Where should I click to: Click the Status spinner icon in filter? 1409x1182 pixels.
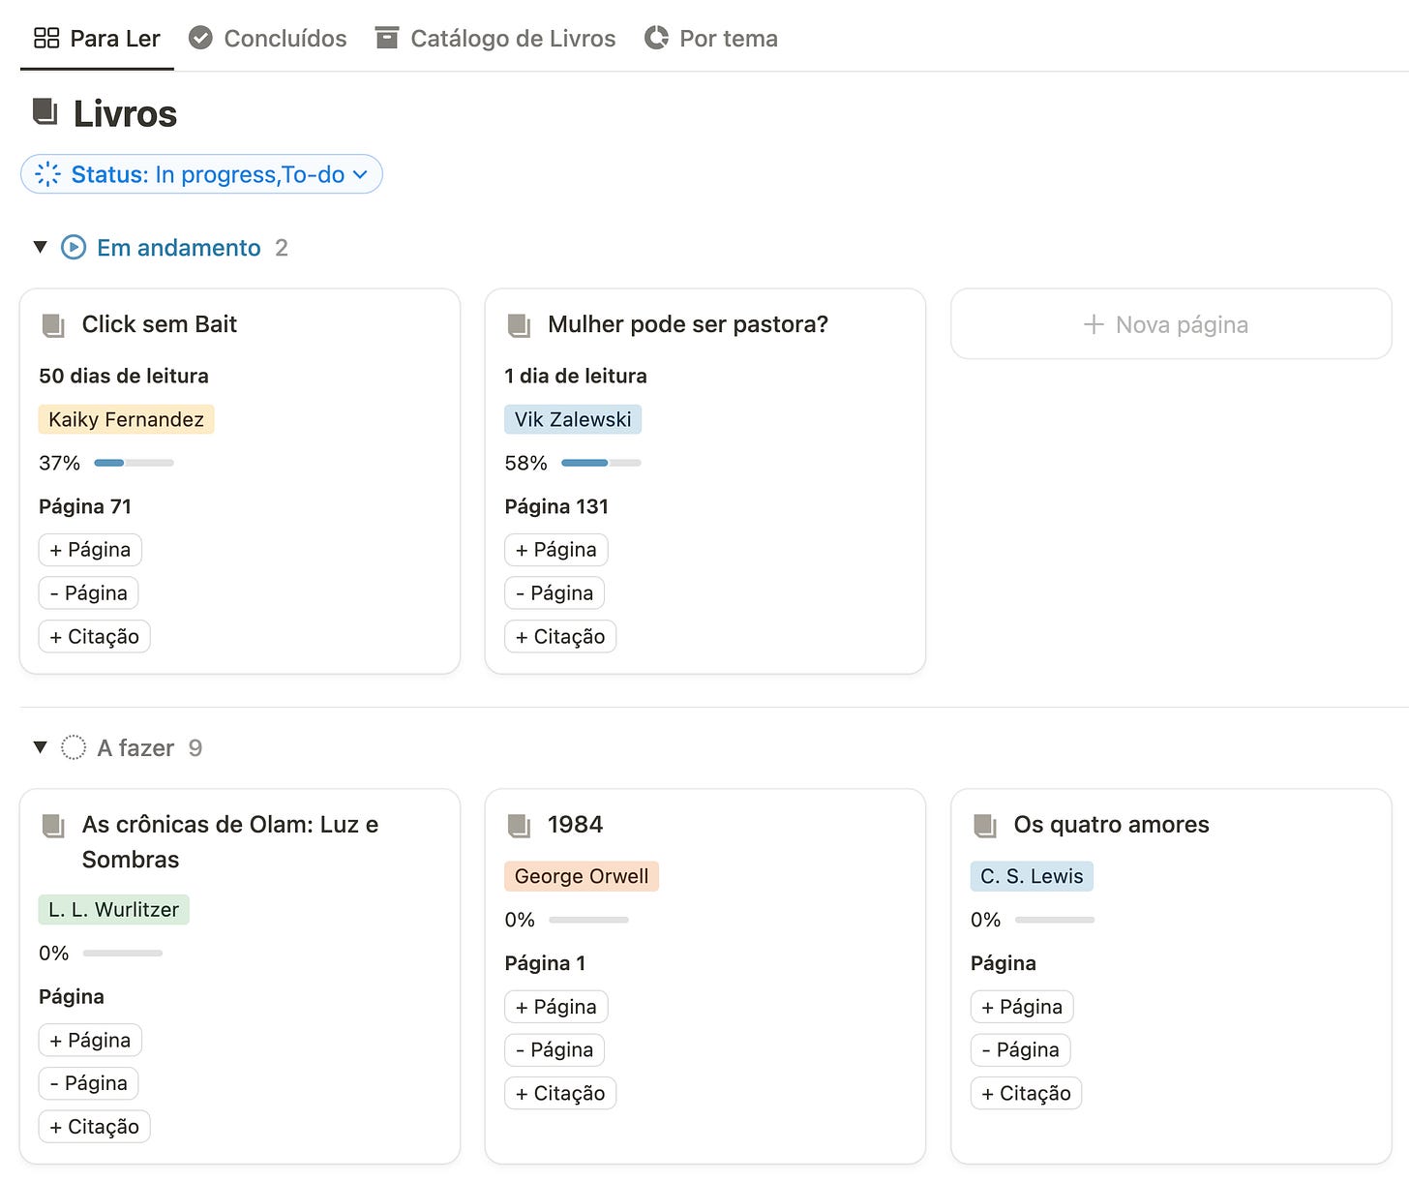47,174
